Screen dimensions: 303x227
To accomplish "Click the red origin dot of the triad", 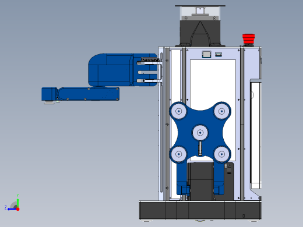I will tap(18, 209).
